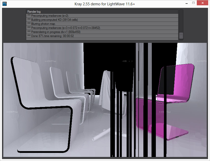
Task: Minimize the Kray render window
Action: pos(186,3)
